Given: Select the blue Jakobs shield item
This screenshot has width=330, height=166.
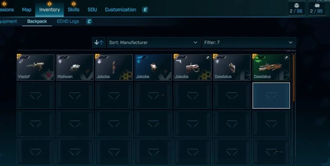Looking at the screenshot, I should click(x=153, y=67).
